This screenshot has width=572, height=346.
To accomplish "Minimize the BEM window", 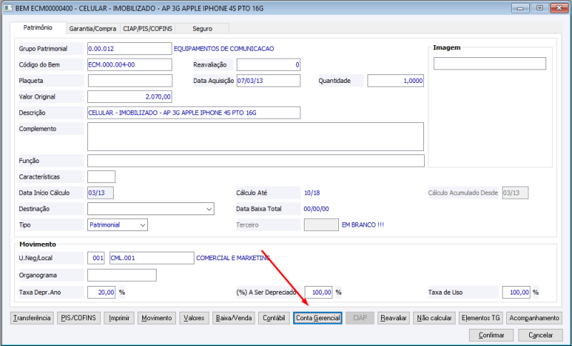I will tap(521, 8).
